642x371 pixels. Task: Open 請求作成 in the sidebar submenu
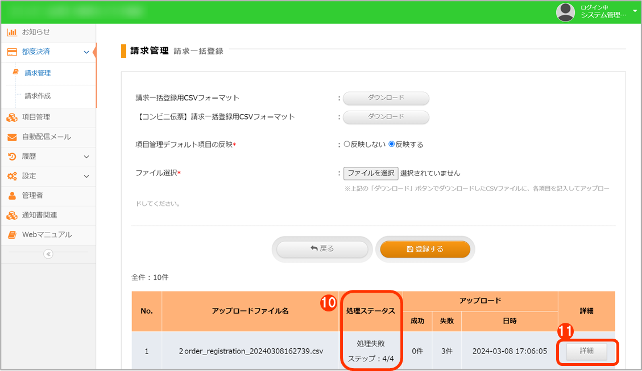point(38,96)
